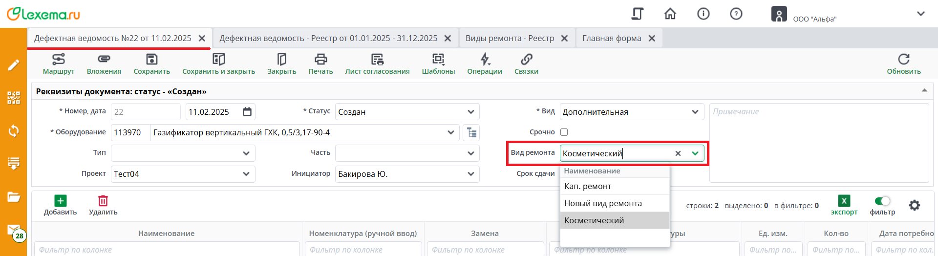Viewport: 938px width, 256px height.
Task: Export the table to Excel
Action: click(844, 205)
